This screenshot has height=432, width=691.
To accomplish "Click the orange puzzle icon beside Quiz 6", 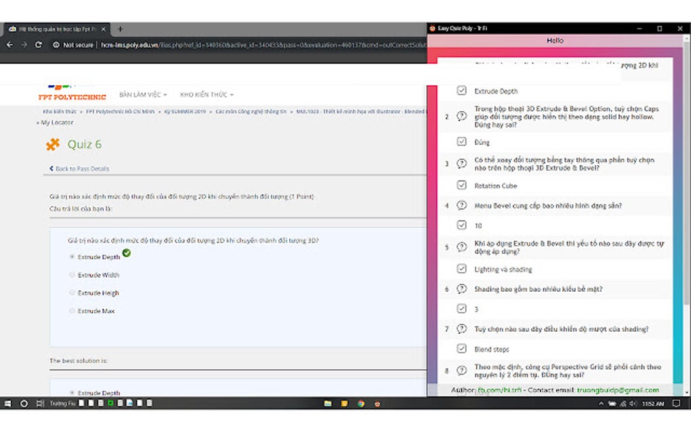I will click(x=53, y=144).
